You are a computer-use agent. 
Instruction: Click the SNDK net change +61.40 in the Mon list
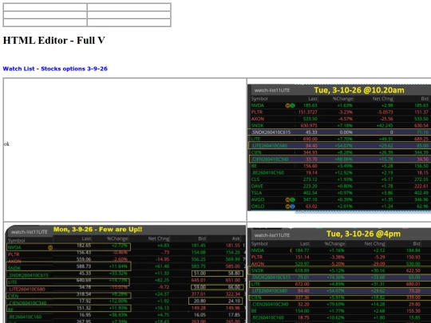(x=163, y=266)
